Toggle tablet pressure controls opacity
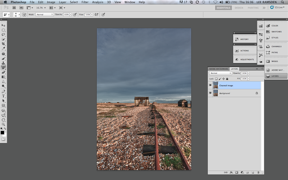 pos(75,14)
